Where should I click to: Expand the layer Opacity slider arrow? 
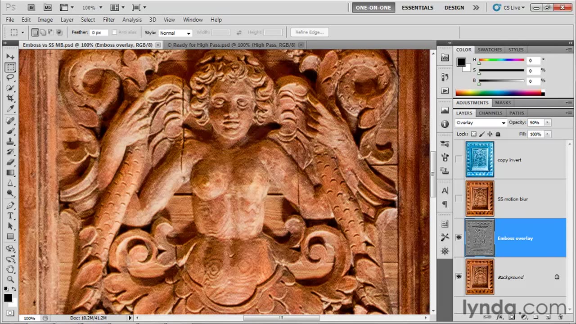[x=547, y=122]
